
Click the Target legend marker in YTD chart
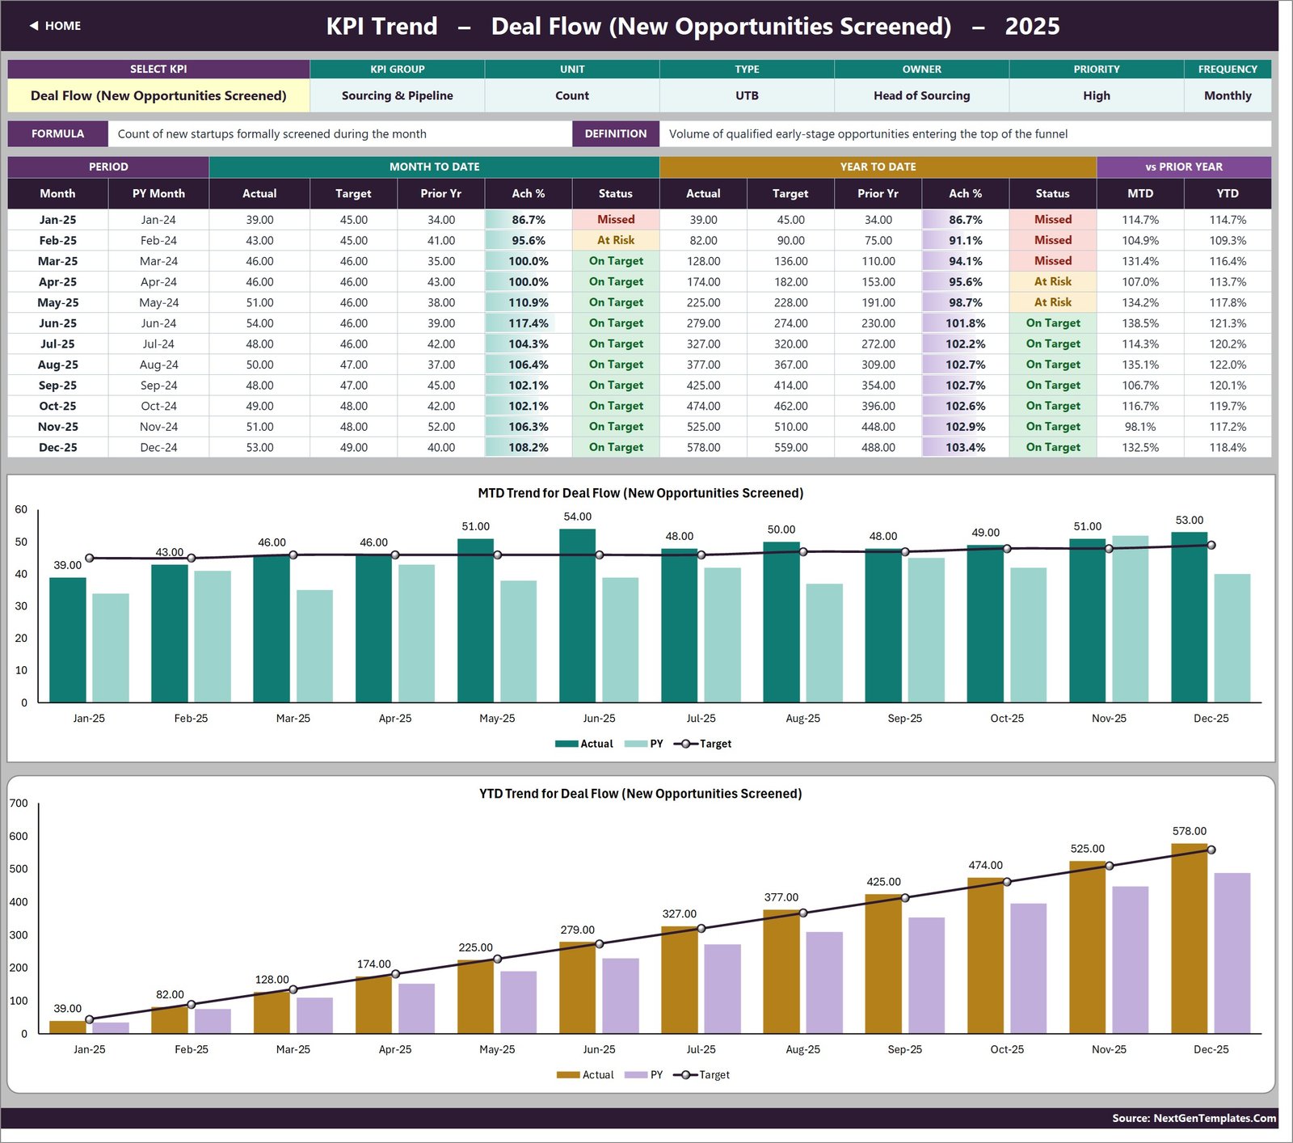[685, 1075]
